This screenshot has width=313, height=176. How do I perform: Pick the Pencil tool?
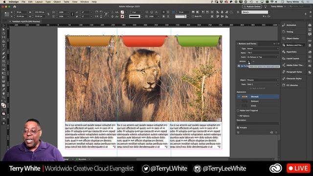3,57
